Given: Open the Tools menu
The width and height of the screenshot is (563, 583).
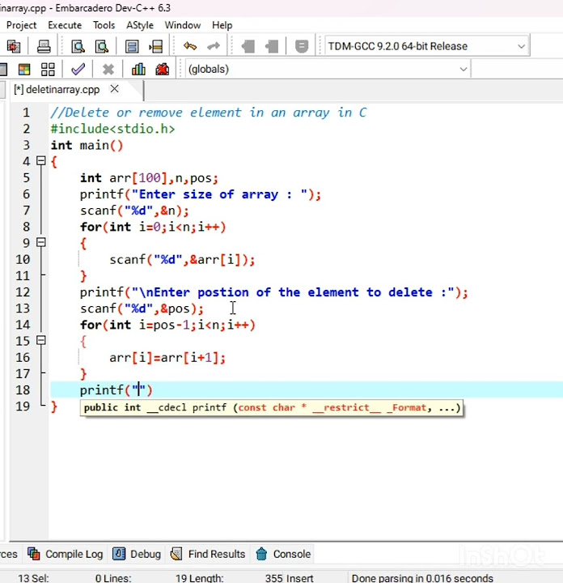Looking at the screenshot, I should coord(104,25).
